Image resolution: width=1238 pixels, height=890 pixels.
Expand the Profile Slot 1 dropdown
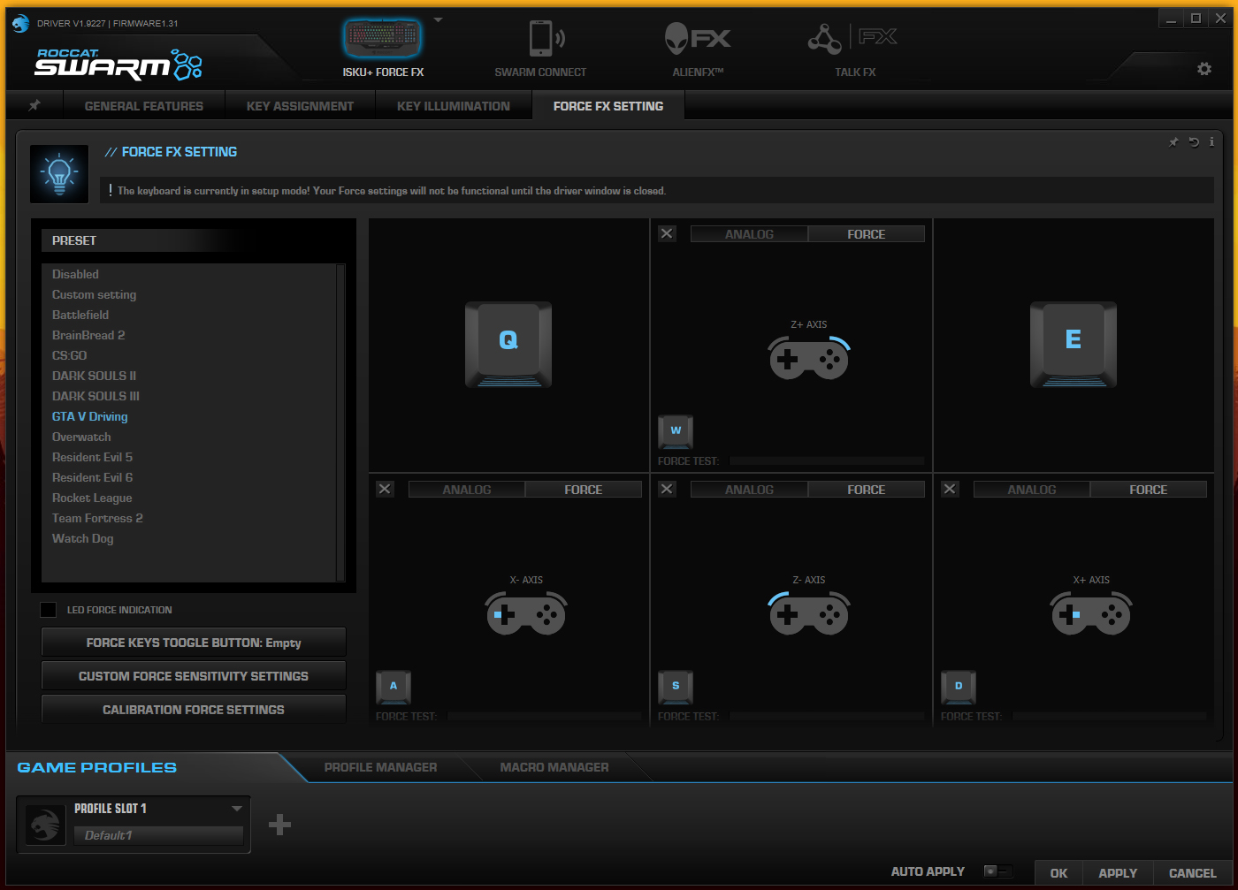[236, 809]
